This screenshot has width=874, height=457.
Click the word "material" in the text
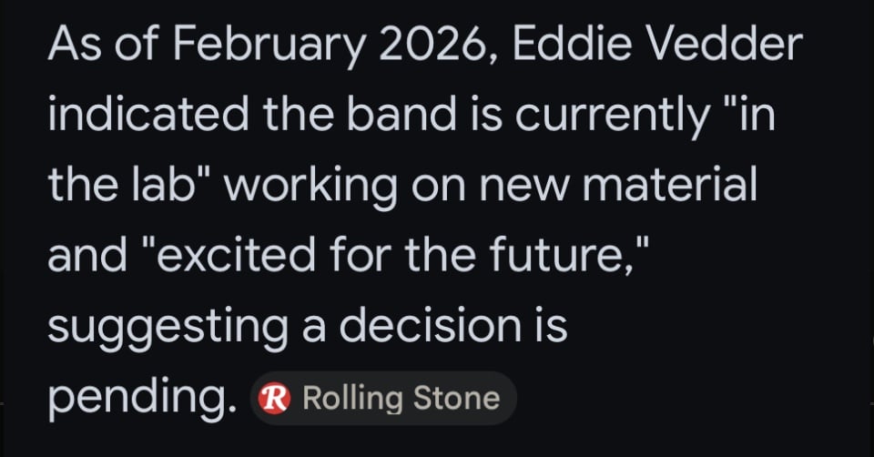669,184
